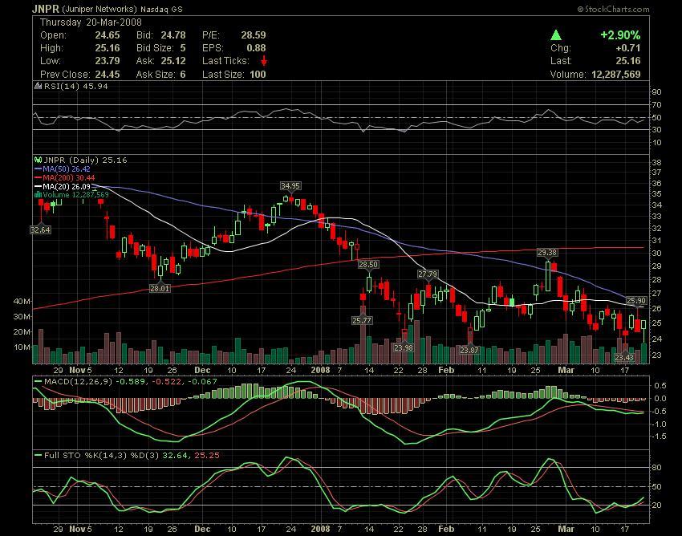
Task: Click the volume bars icon in chart legend
Action: pos(38,195)
